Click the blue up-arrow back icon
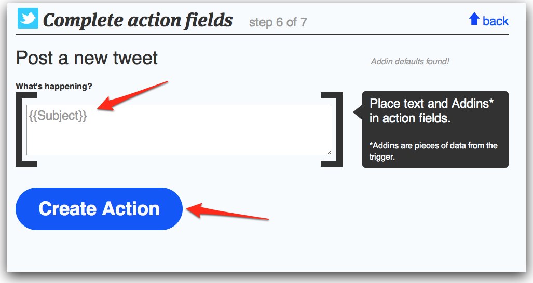Viewport: 533px width, 283px height. (474, 20)
